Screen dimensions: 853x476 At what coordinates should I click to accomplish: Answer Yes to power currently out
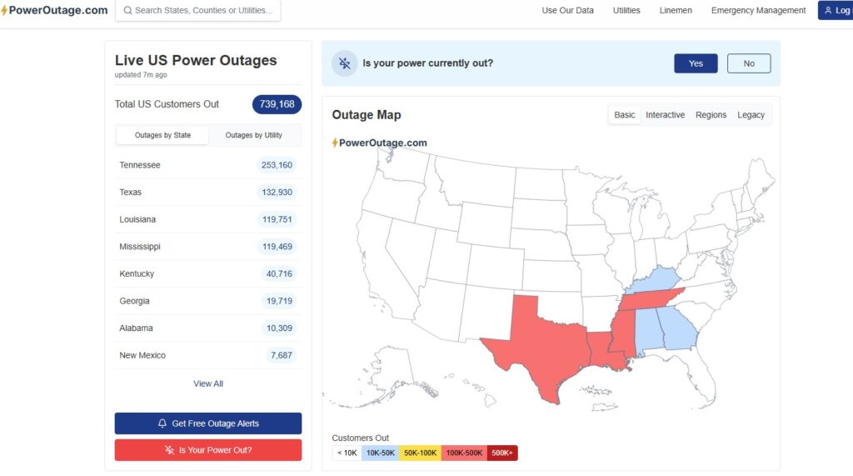[x=696, y=63]
